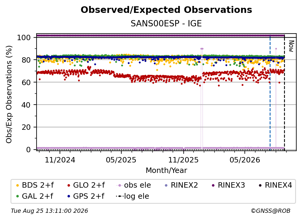Click the timestamp 'Tue Aug 25 13:11:00 2026'
Viewport: 302px width, 220px height.
coord(49,211)
